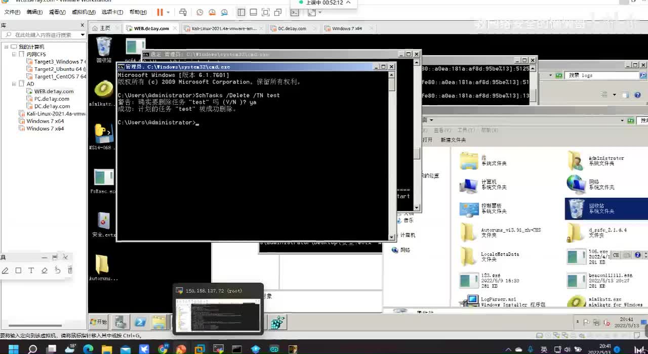
Task: Select Target2_Ubuntu 64 in library
Action: coord(56,69)
